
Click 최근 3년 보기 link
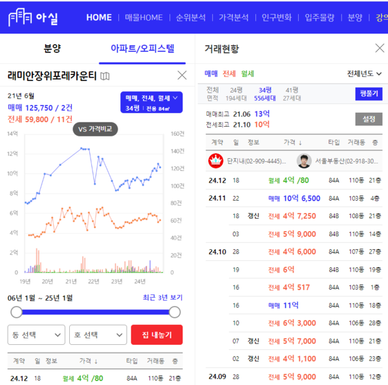tap(162, 298)
